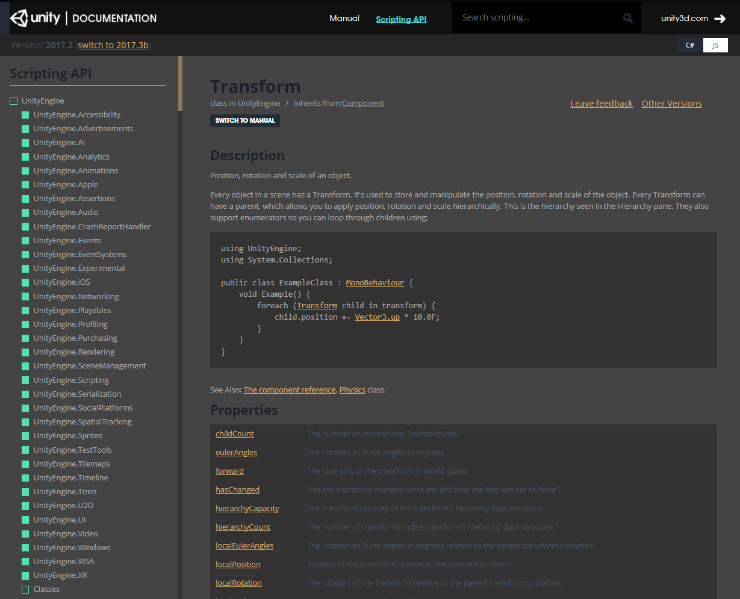
Task: Switch code language to JS
Action: [715, 45]
